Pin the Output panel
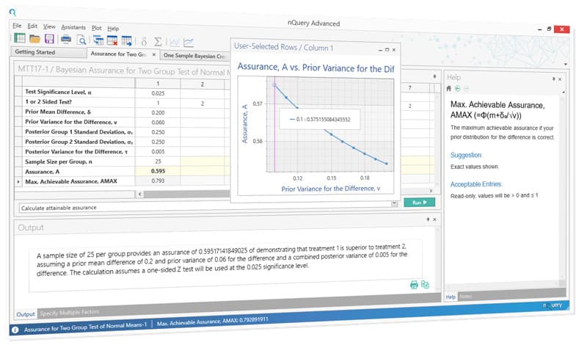This screenshot has height=345, width=587. pos(428,219)
